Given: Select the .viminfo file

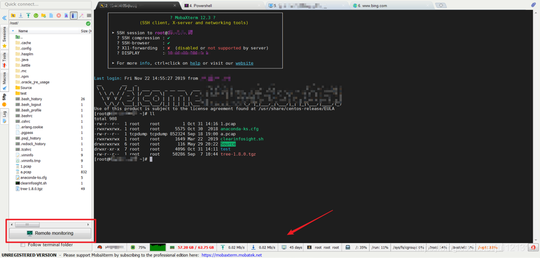Looking at the screenshot, I should tap(24, 155).
